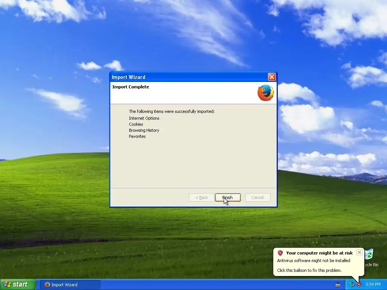
Task: Click the 'Your computer might be at risk' balloon title
Action: point(319,253)
